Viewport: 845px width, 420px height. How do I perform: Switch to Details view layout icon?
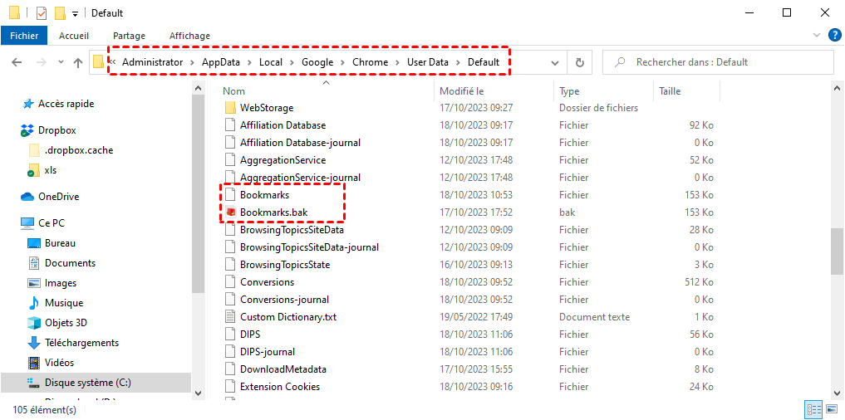point(812,408)
